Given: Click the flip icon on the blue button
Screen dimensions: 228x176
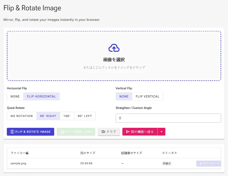Looking at the screenshot, I should tap(13, 132).
